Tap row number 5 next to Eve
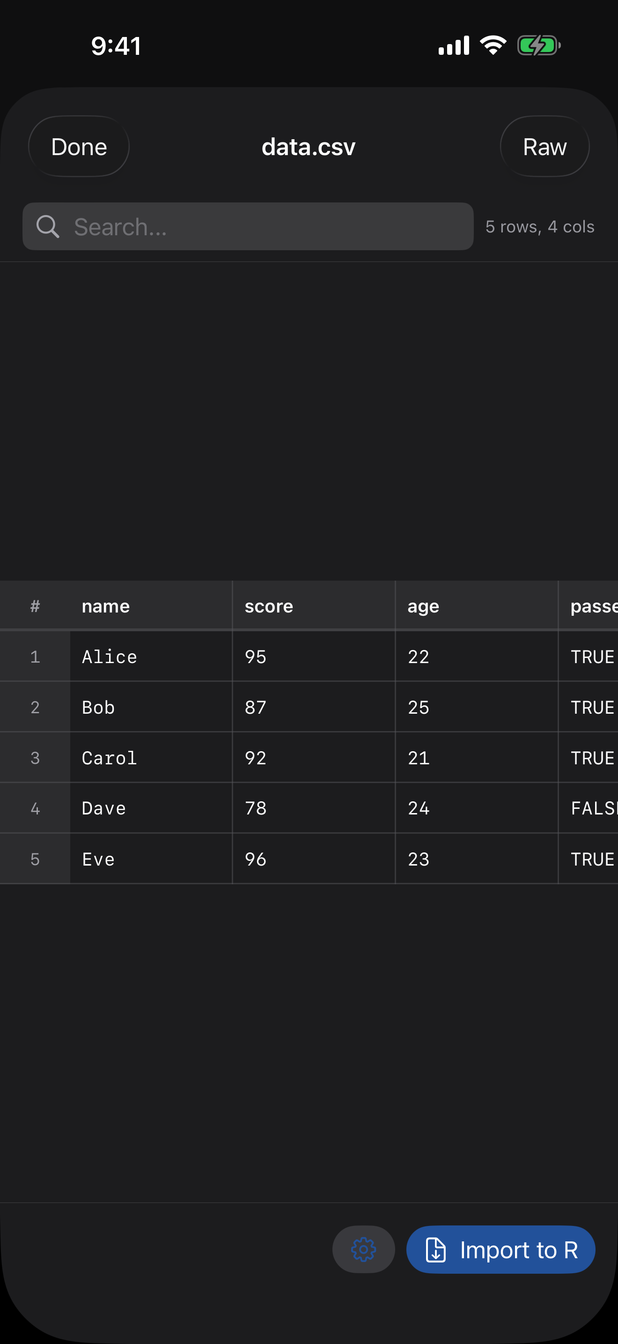The image size is (618, 1344). point(35,858)
